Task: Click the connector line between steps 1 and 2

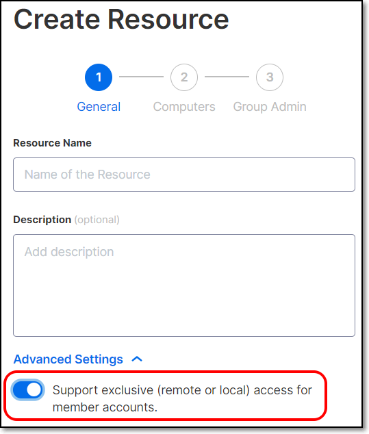Action: pos(141,77)
